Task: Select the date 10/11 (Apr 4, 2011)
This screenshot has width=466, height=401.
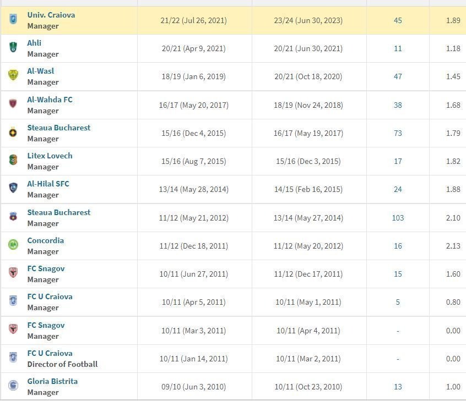Action: click(x=308, y=331)
